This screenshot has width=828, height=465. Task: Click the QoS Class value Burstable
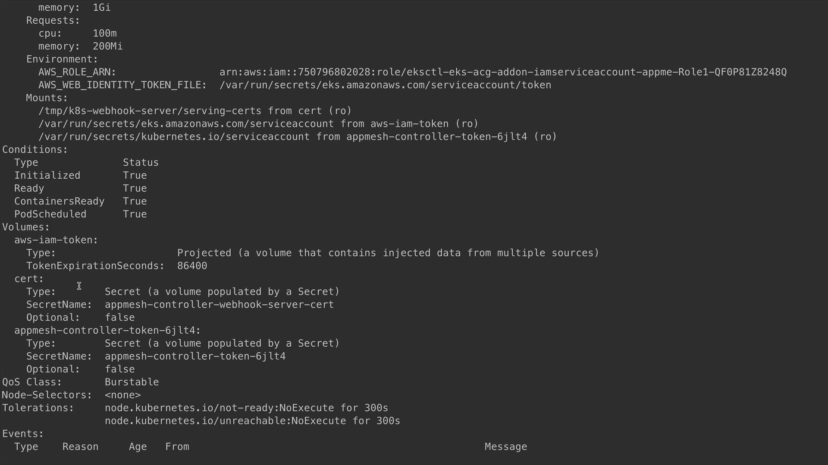coord(132,382)
